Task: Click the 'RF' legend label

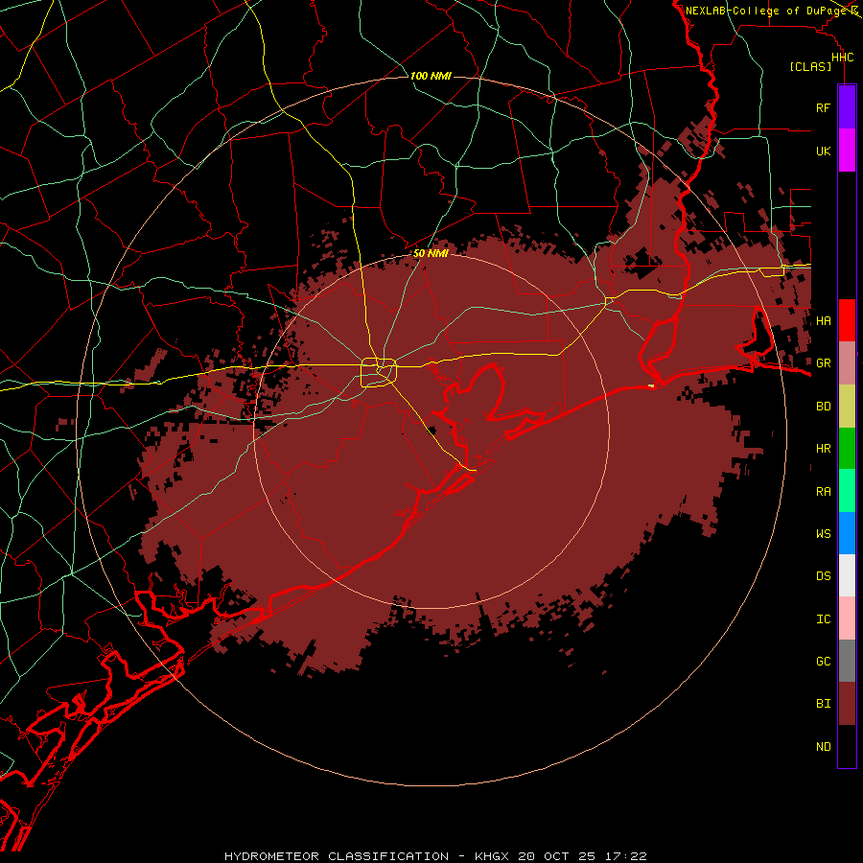Action: point(823,107)
